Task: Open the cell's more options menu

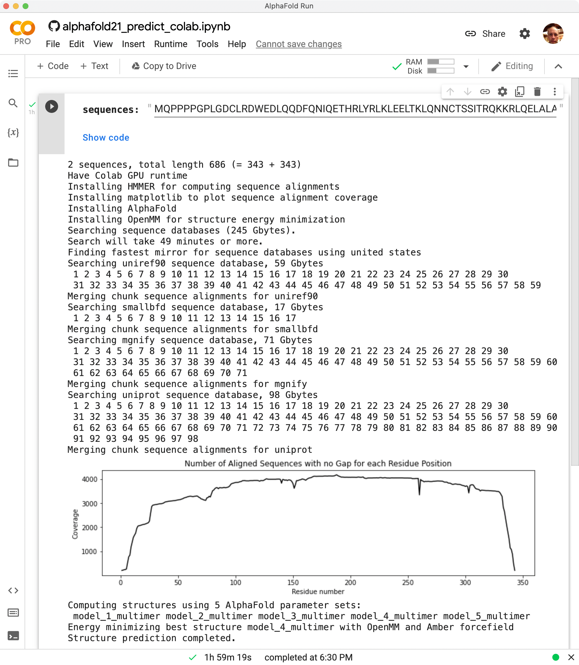Action: (x=554, y=92)
